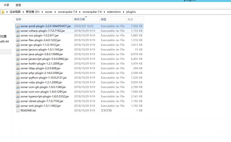Viewport: 231px width, 142px height.
Task: Click jar icon of sonar-php-plugin-2.14.0.3569.jar
Action: coord(18,73)
